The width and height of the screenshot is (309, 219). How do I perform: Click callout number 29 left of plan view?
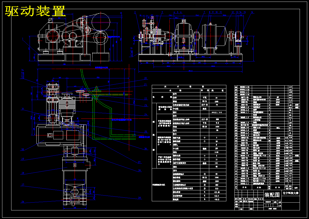pos(23,159)
